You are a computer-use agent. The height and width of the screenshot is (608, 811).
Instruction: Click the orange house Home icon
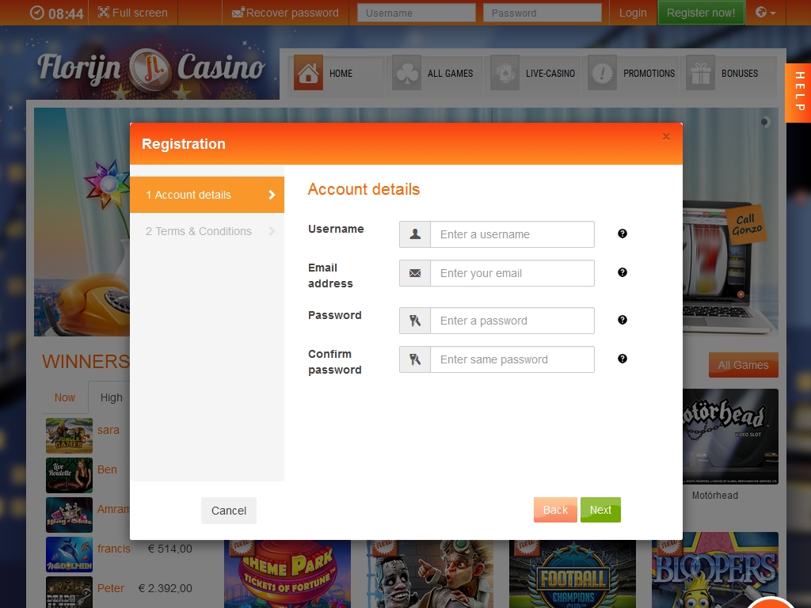pyautogui.click(x=308, y=73)
